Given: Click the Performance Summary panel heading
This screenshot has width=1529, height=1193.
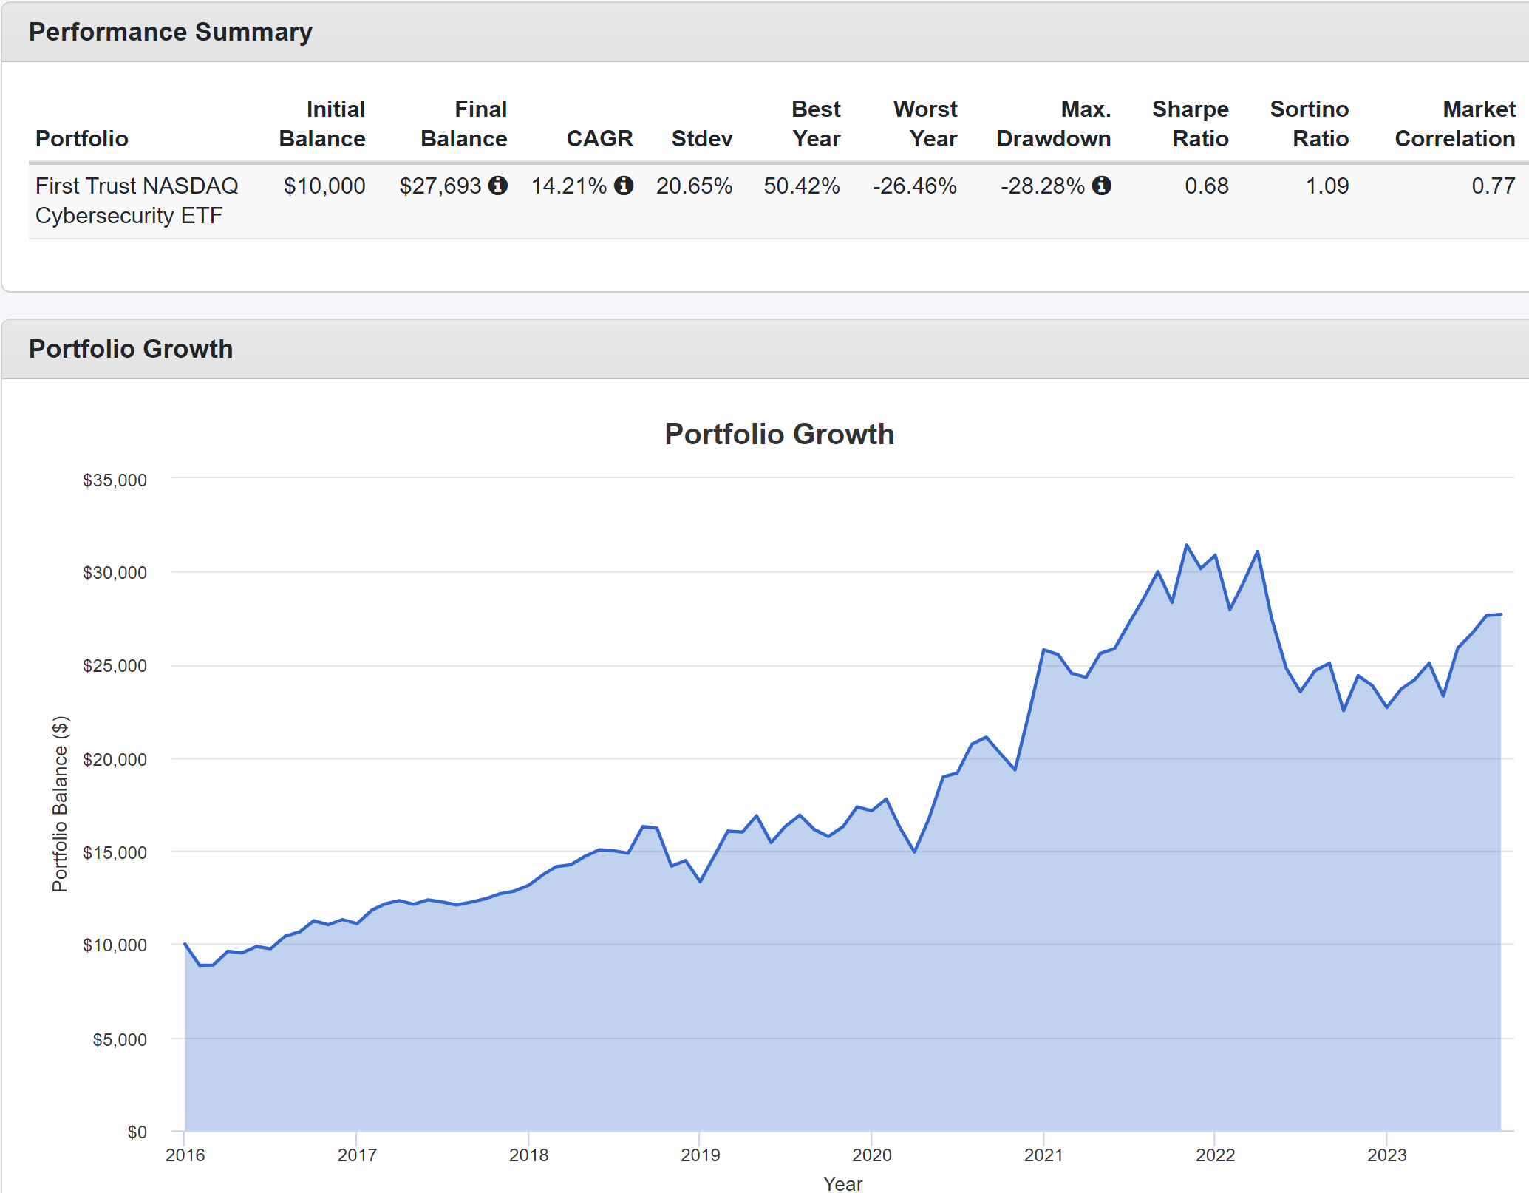Looking at the screenshot, I should (x=171, y=32).
